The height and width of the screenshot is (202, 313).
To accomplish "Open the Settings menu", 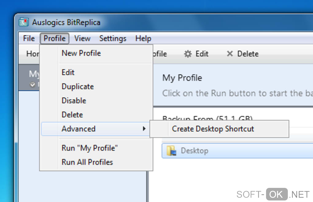I will [x=113, y=38].
